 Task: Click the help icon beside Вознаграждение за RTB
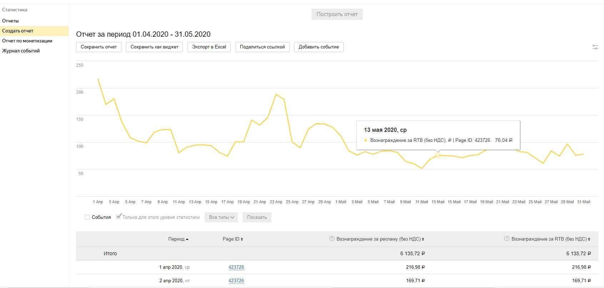pyautogui.click(x=506, y=238)
